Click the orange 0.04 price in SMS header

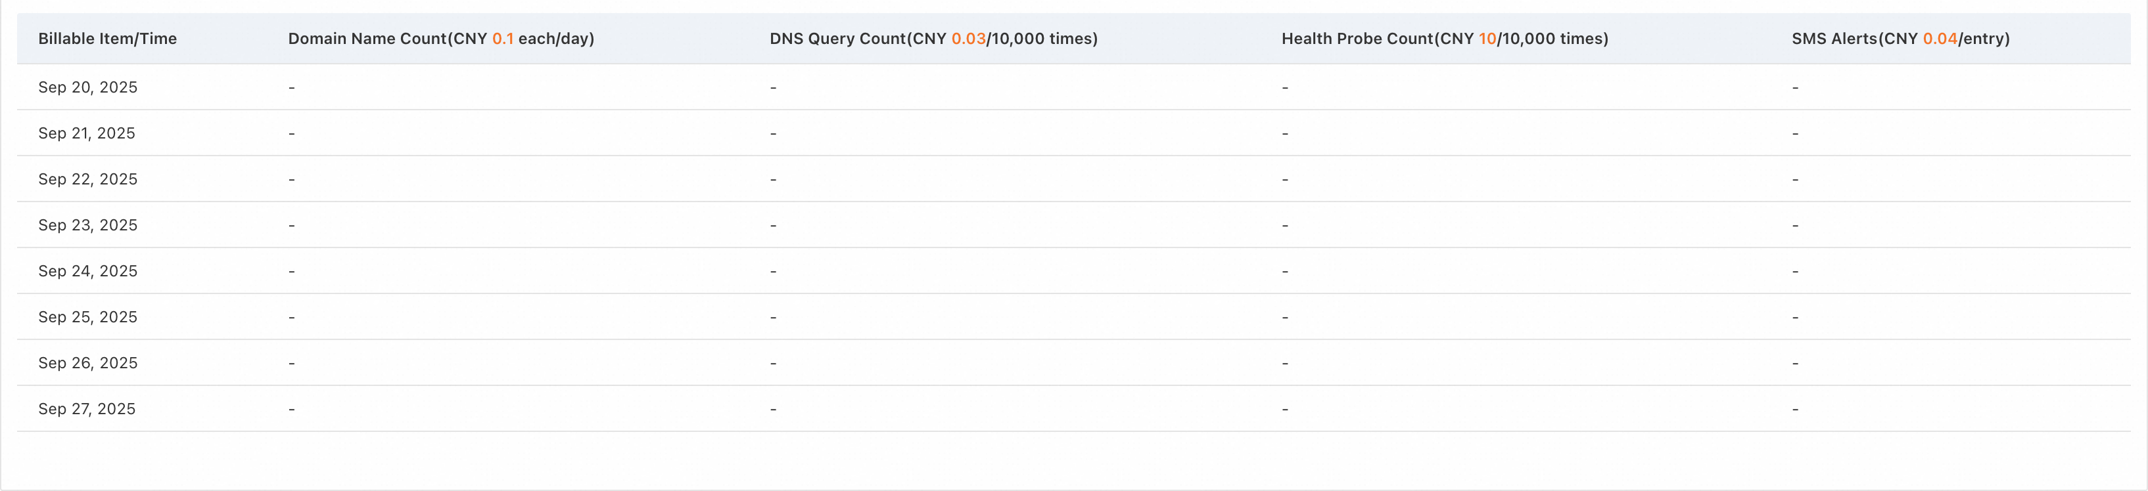[1940, 38]
